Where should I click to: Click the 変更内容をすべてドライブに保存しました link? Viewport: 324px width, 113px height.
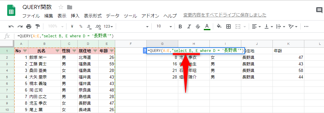[x=225, y=15]
